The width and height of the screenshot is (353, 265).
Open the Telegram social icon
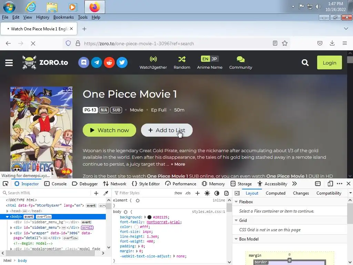pyautogui.click(x=97, y=62)
